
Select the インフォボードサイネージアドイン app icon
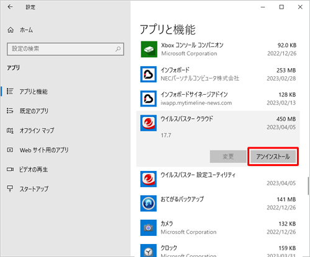pos(149,98)
